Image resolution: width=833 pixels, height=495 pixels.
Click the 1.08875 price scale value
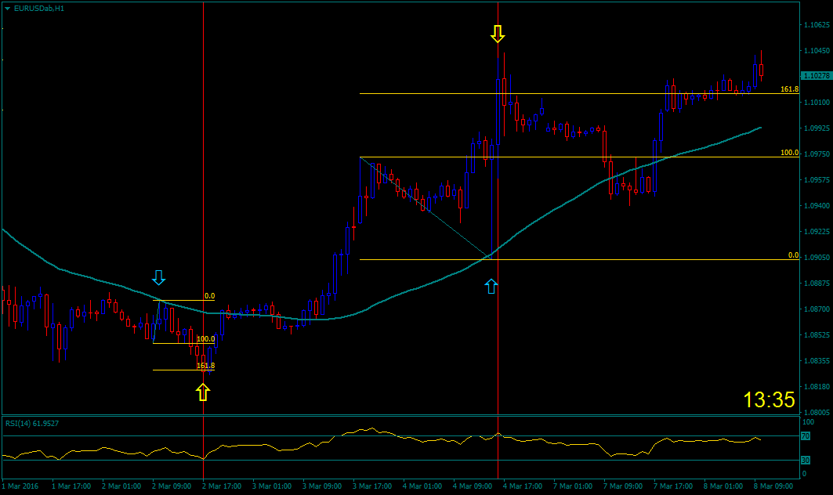click(817, 284)
